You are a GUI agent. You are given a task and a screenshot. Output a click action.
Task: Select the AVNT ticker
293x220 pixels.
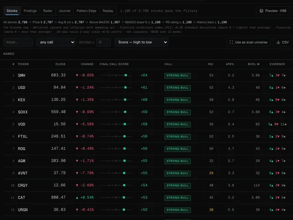(x=23, y=173)
